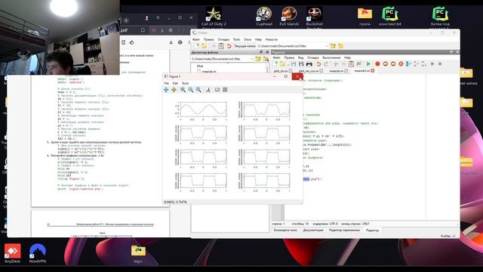Click the Profiler status label
Image resolution: width=483 pixels, height=272 pixels.
446,236
